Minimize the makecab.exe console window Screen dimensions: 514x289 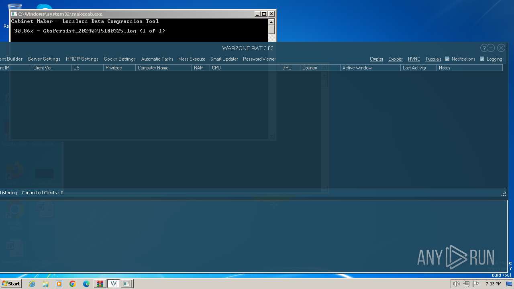pos(257,14)
